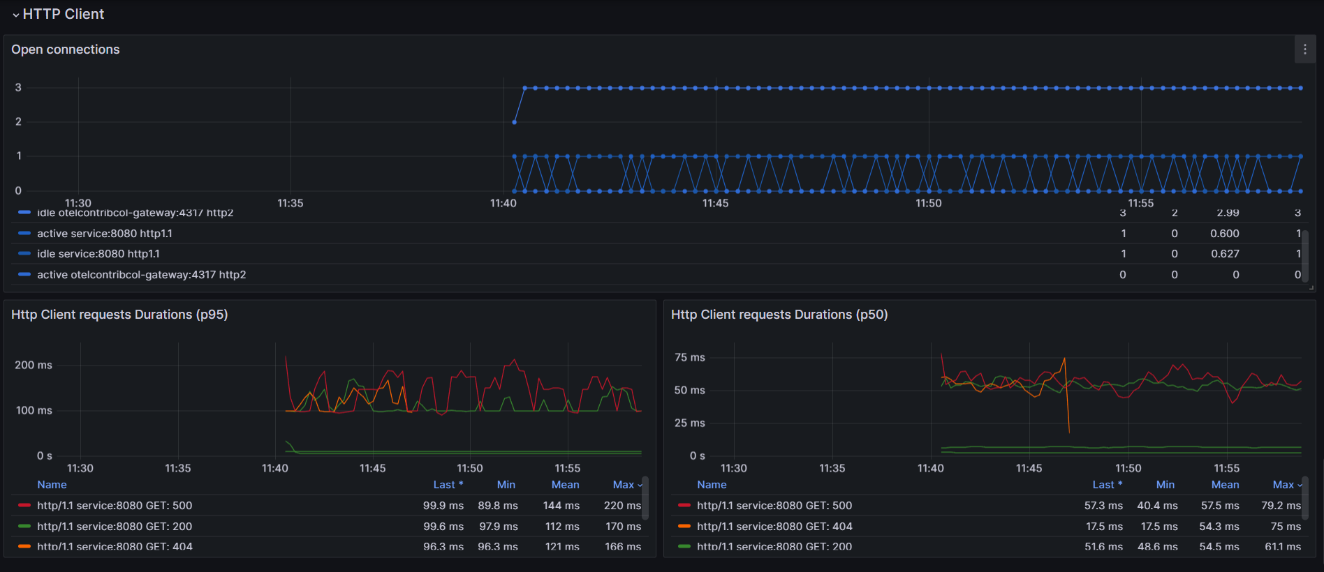The height and width of the screenshot is (572, 1324).
Task: Click the red GET: 500 series icon in p95 legend
Action: 24,505
